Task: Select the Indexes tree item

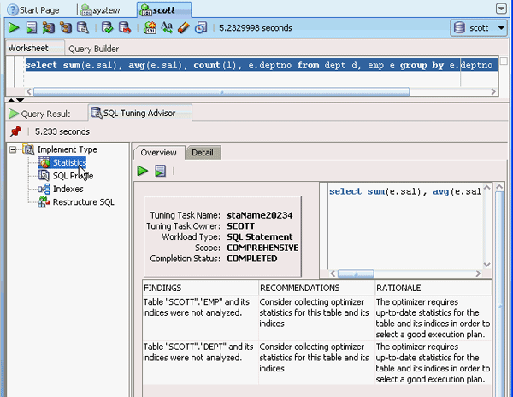Action: point(68,189)
